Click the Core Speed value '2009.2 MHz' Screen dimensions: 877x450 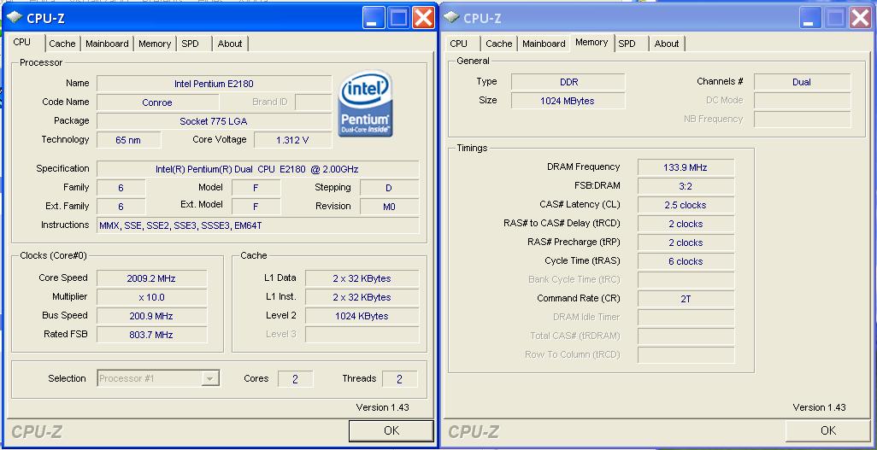pos(151,278)
